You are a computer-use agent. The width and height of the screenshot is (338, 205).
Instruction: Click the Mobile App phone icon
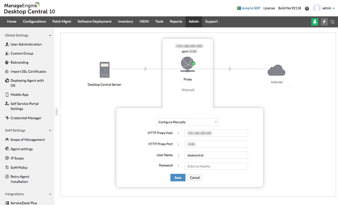click(x=7, y=95)
